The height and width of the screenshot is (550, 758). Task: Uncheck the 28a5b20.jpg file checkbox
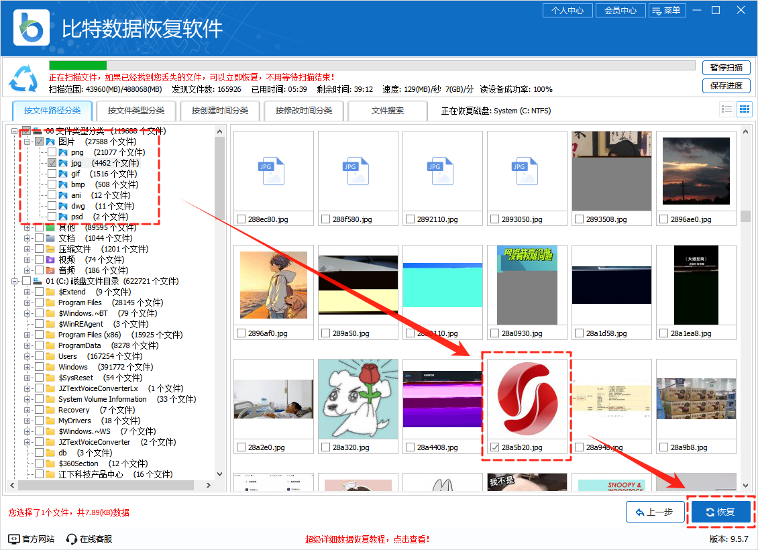(495, 447)
